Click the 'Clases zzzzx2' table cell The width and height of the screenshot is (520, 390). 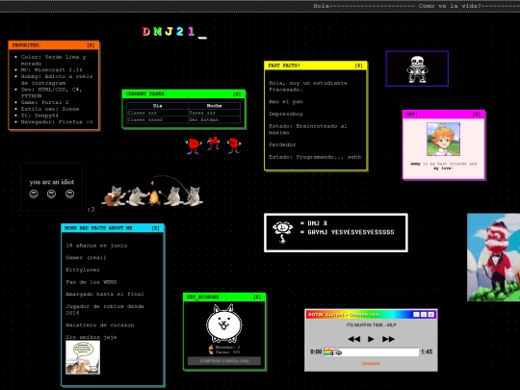(x=158, y=119)
